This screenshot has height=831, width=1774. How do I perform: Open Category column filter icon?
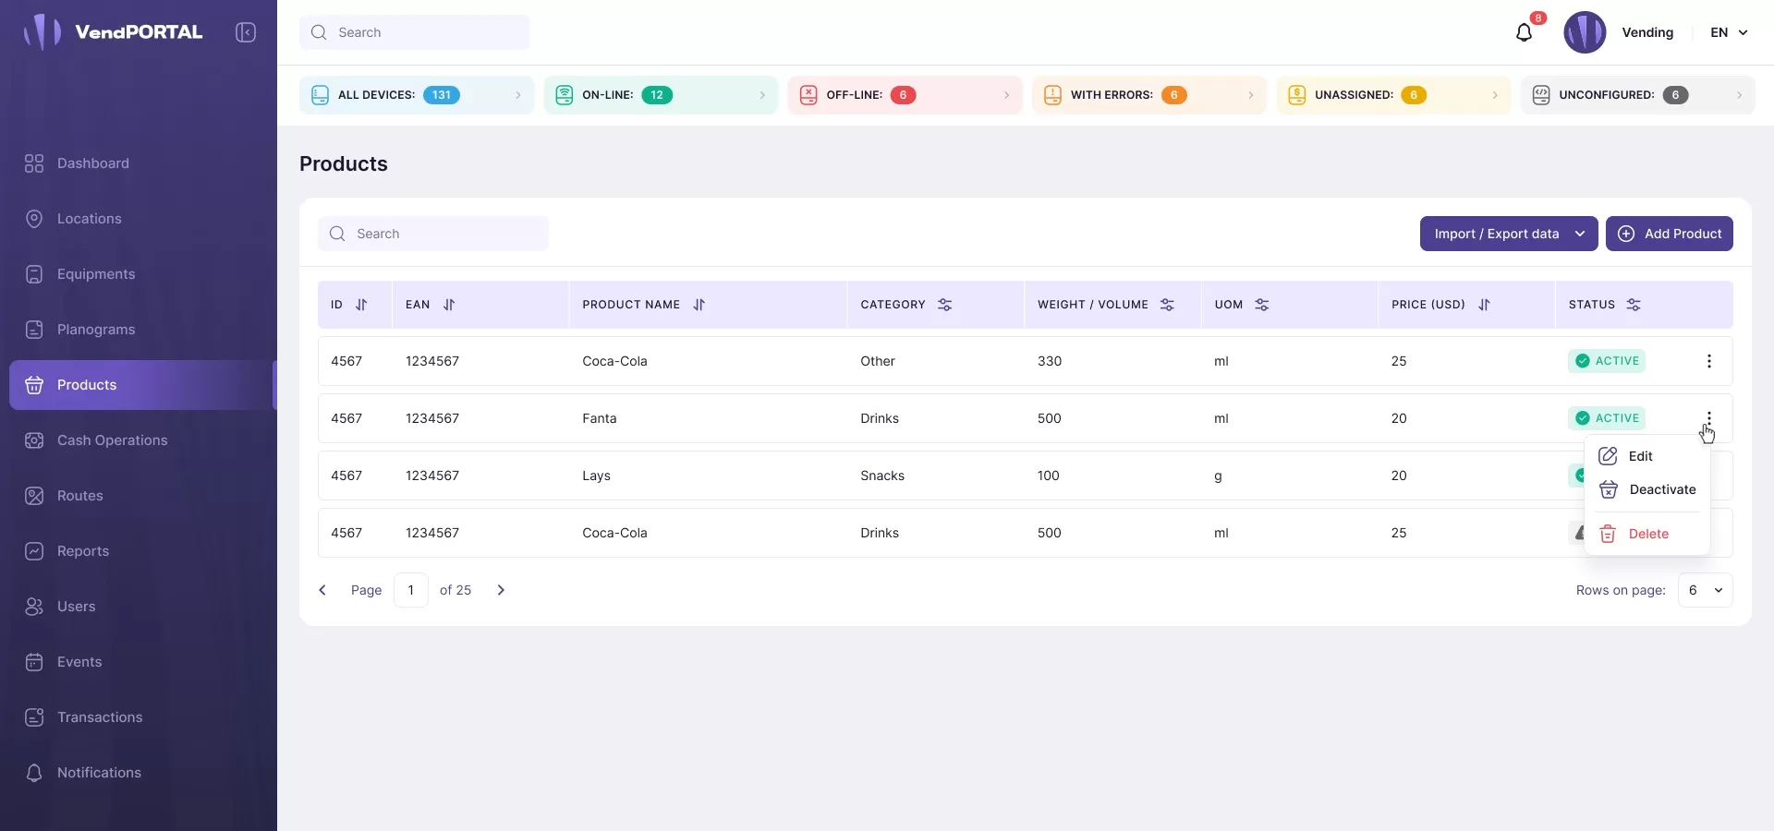[944, 305]
